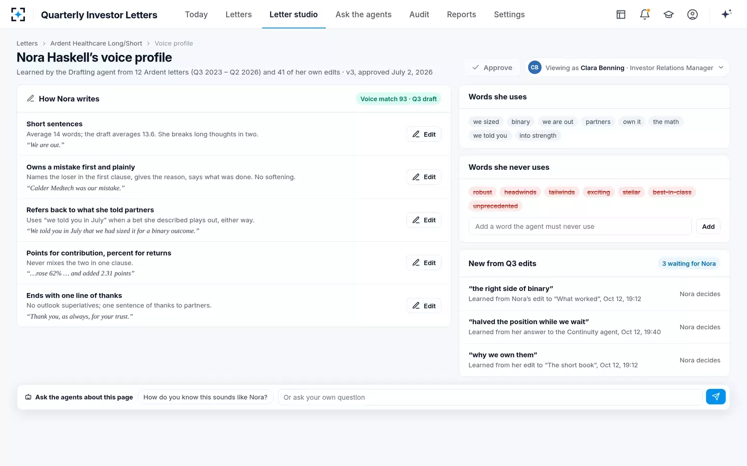Viewport: 747px width, 466px height.
Task: Edit the Ends with one line of thanks rule
Action: pyautogui.click(x=424, y=306)
